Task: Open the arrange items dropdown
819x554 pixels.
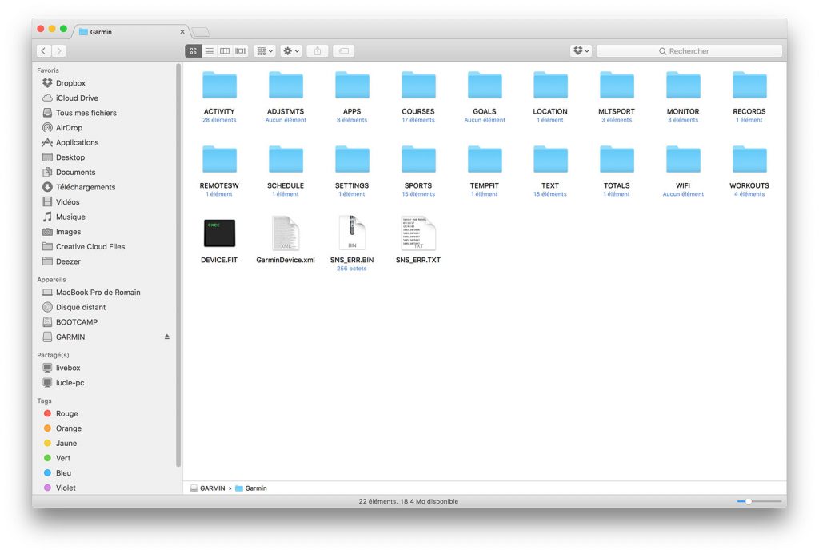Action: click(x=264, y=51)
